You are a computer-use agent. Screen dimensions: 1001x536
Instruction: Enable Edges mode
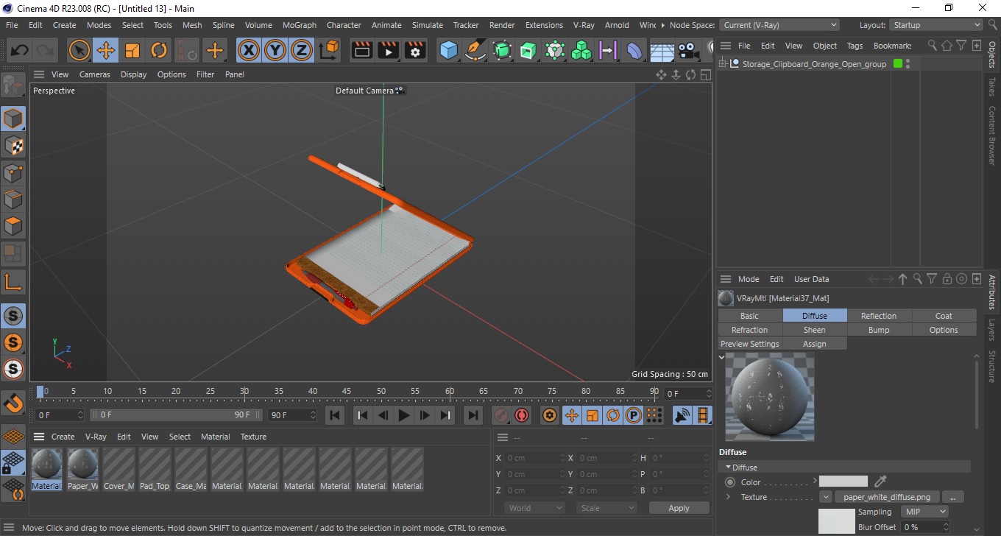(x=13, y=200)
